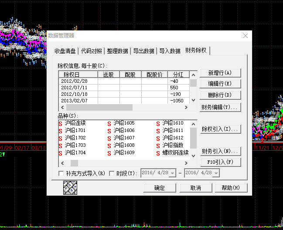Open the on-screen keyboard icon
Viewport: 283px width, 230px height.
[70, 188]
